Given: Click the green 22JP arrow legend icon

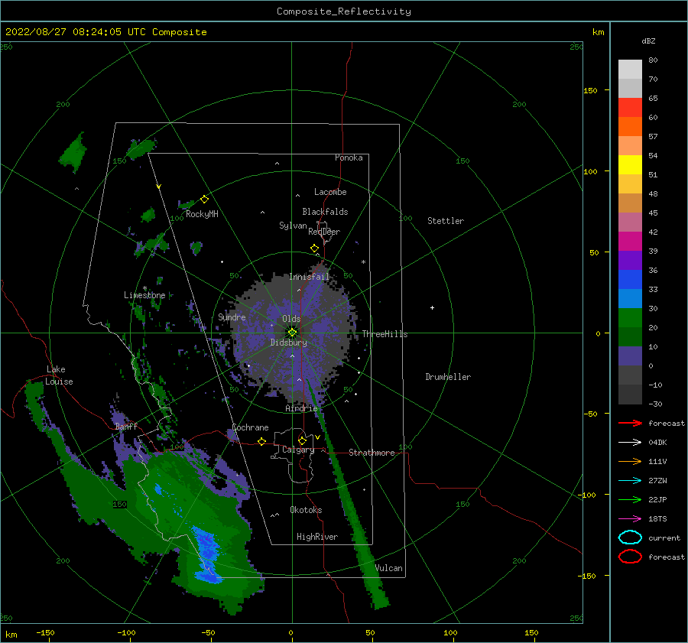Looking at the screenshot, I should [630, 499].
